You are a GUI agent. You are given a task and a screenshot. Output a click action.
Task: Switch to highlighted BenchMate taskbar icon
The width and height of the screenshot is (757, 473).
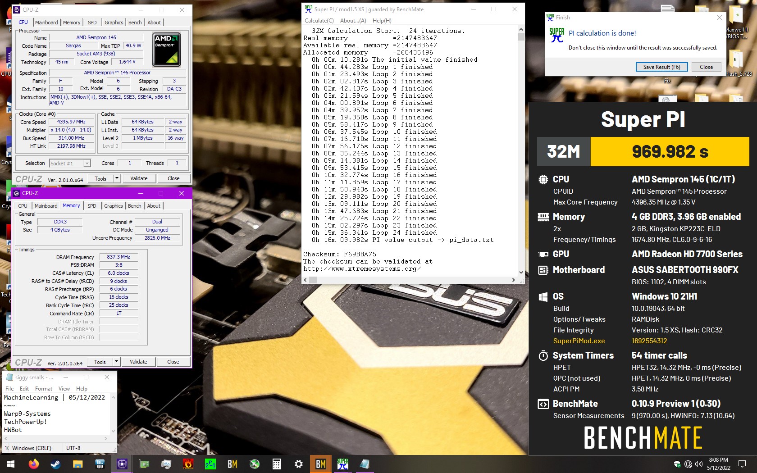point(320,464)
